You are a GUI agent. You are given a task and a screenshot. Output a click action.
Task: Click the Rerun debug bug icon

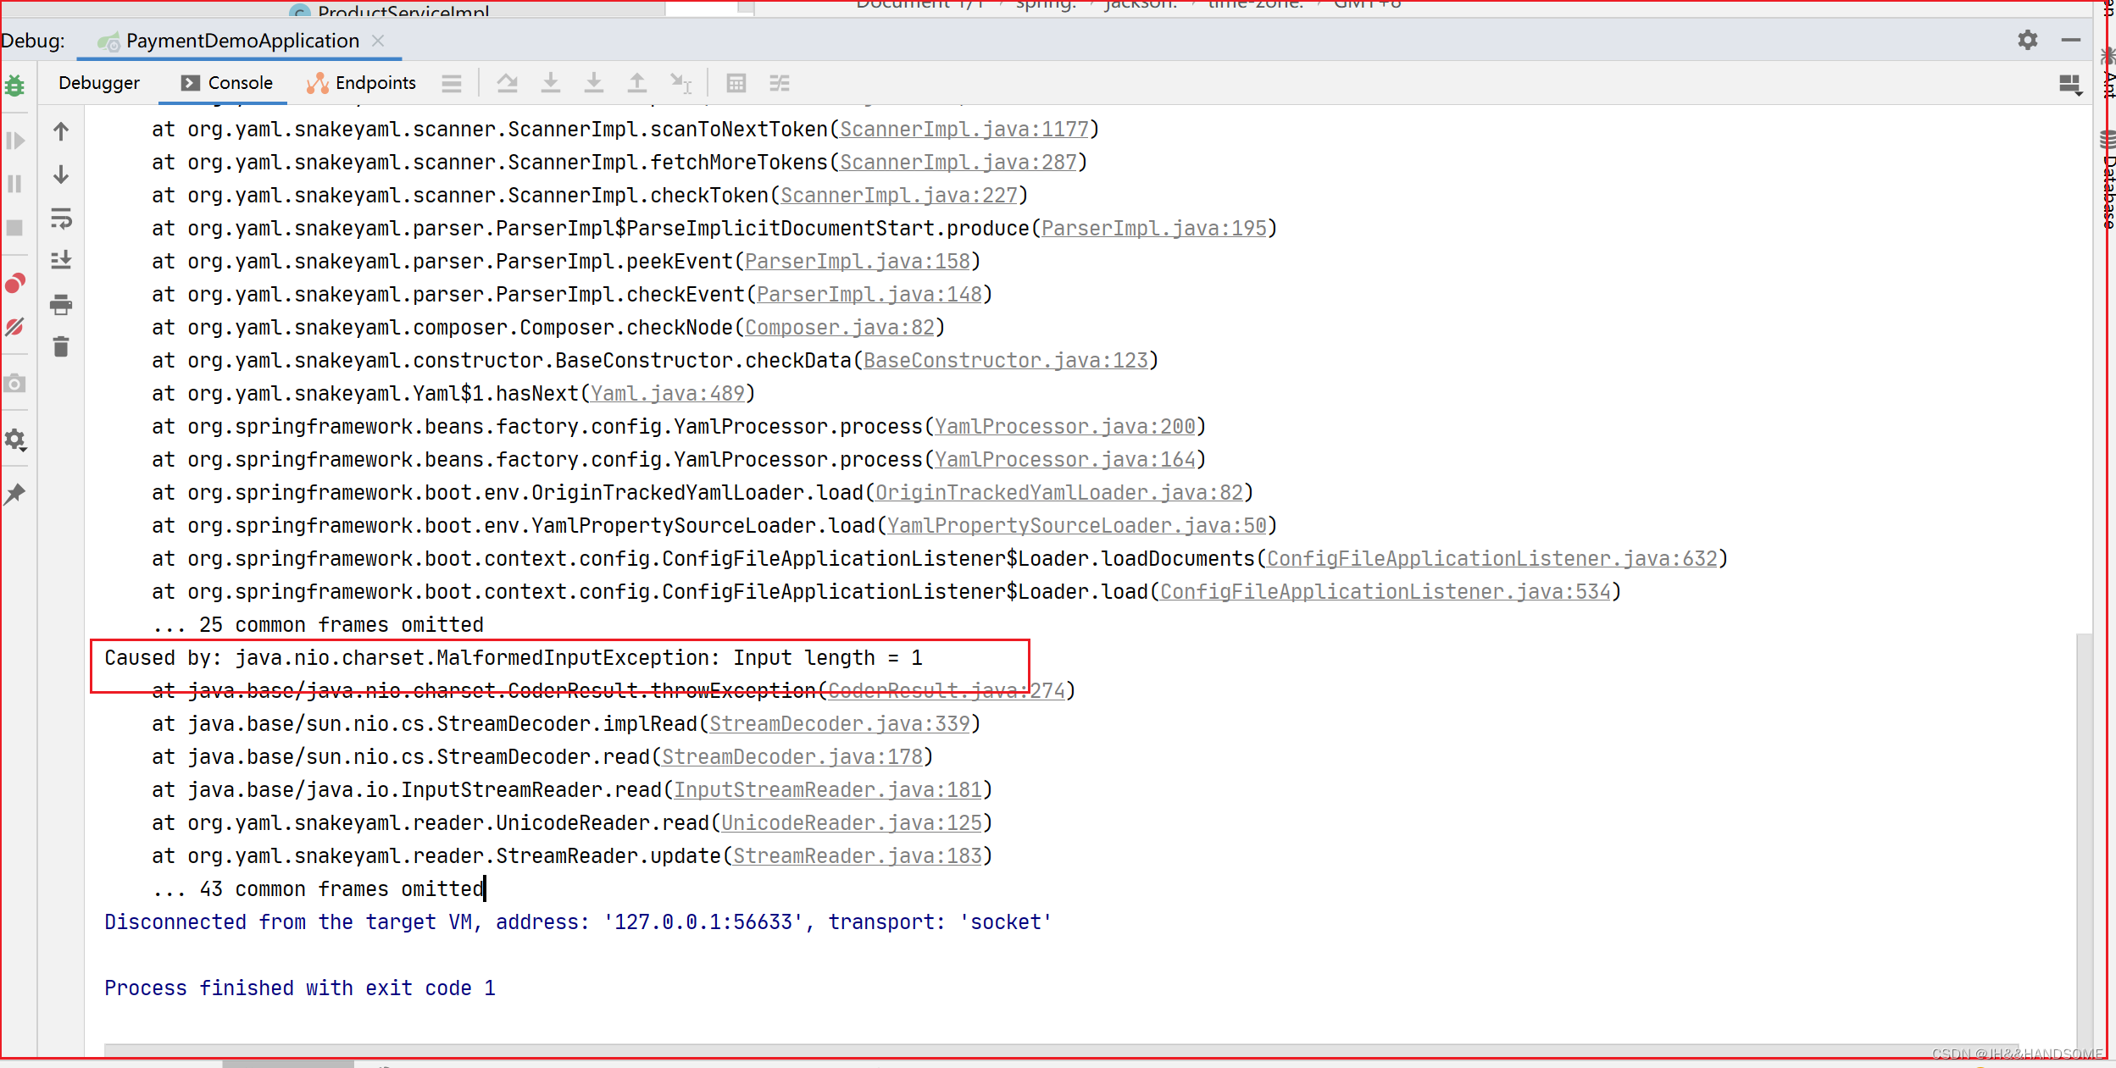14,86
